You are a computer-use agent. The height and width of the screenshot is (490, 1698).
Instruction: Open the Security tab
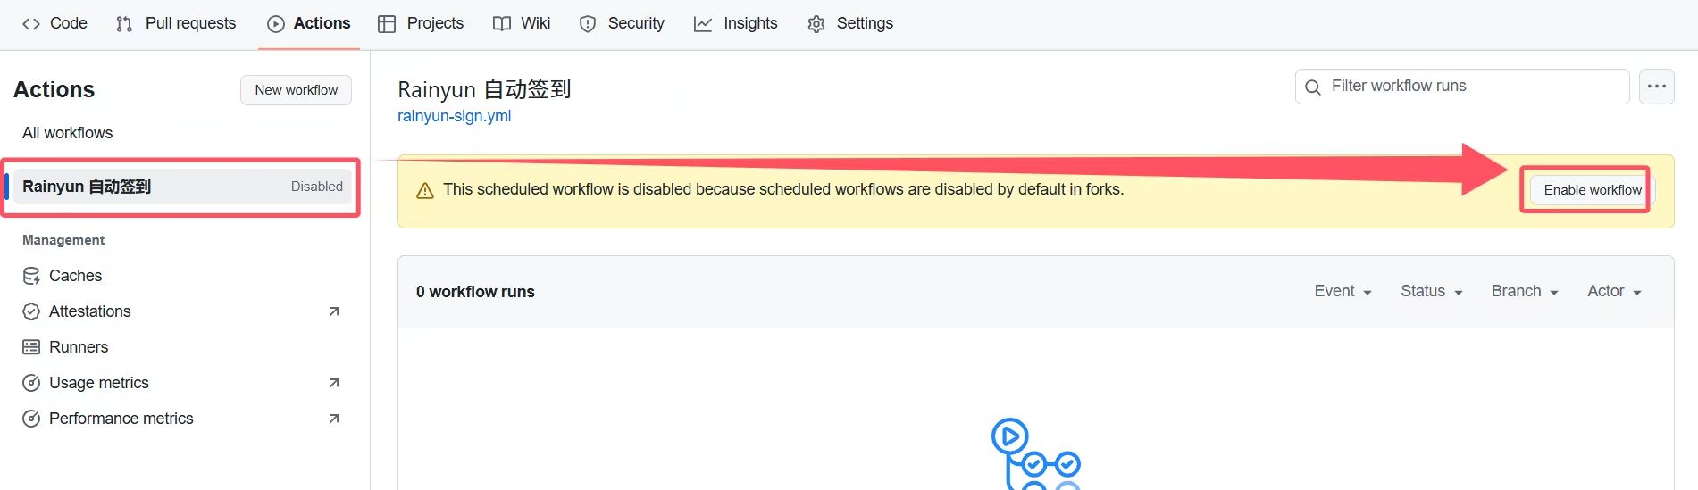[x=622, y=24]
